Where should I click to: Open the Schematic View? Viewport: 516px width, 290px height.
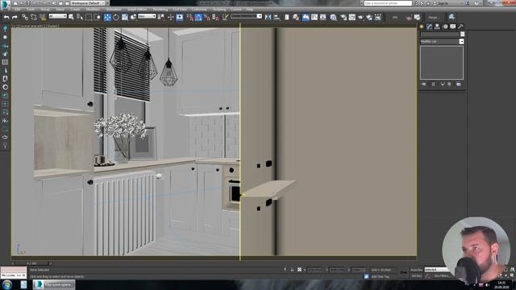pyautogui.click(x=323, y=17)
